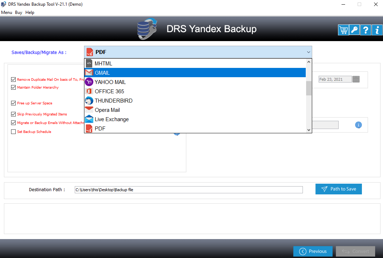
Task: Toggle Migrate or Backup Emails Without Attachments
Action: tap(14, 123)
